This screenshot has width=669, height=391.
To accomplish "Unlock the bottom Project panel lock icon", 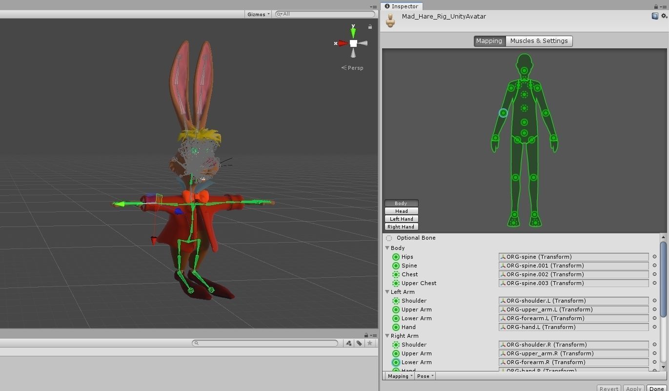I will (x=366, y=335).
